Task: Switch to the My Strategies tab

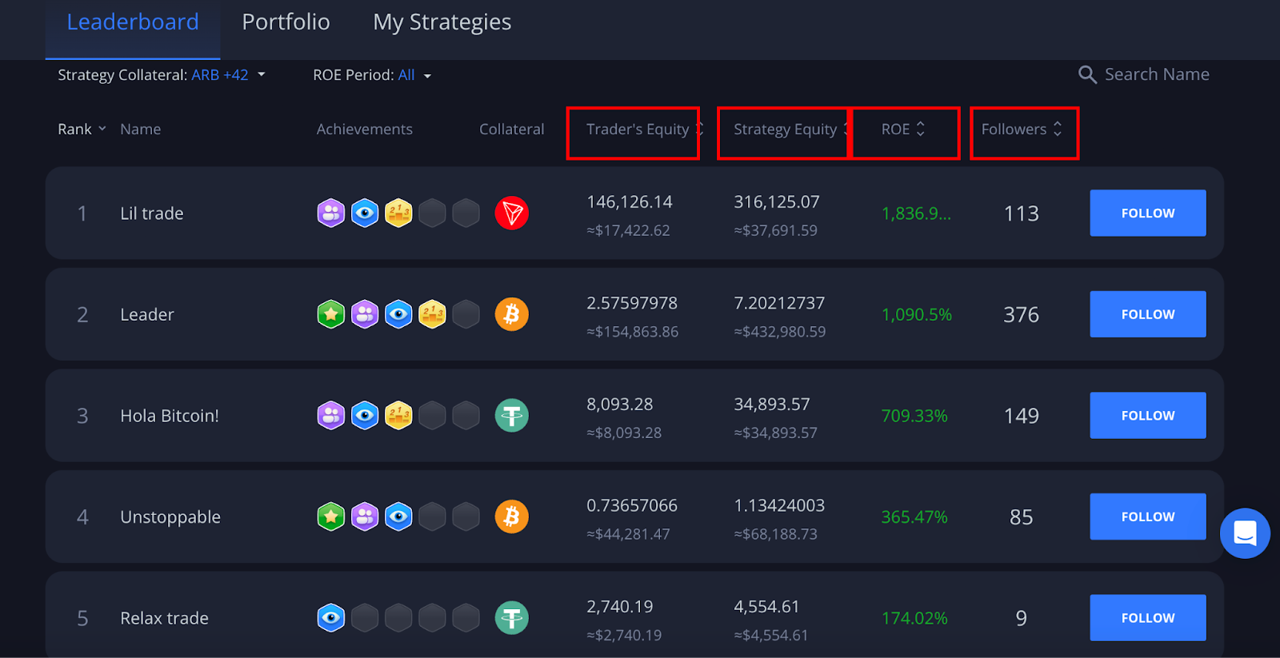Action: [442, 22]
